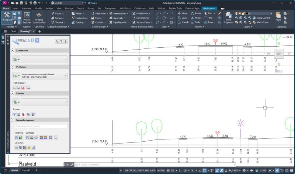Collapse the Punten section
295x174 pixels.
tap(13, 93)
